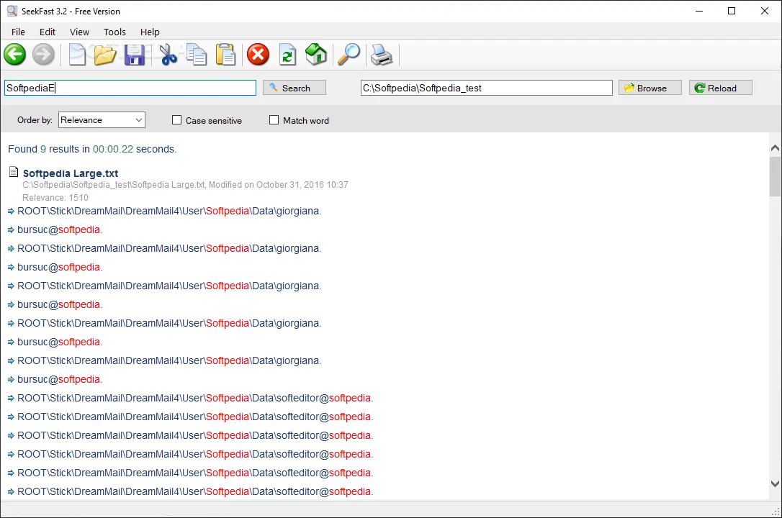Open the Edit menu
The height and width of the screenshot is (518, 782).
48,32
